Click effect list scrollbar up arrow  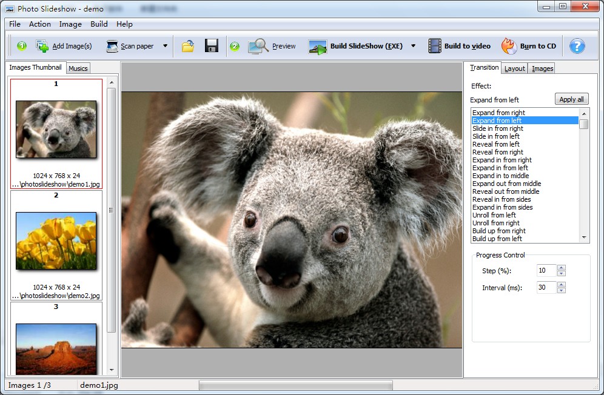584,113
